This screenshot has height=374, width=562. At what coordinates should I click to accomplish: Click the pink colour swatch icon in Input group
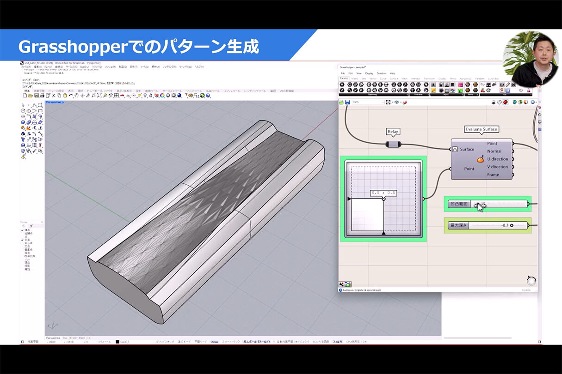(x=460, y=85)
